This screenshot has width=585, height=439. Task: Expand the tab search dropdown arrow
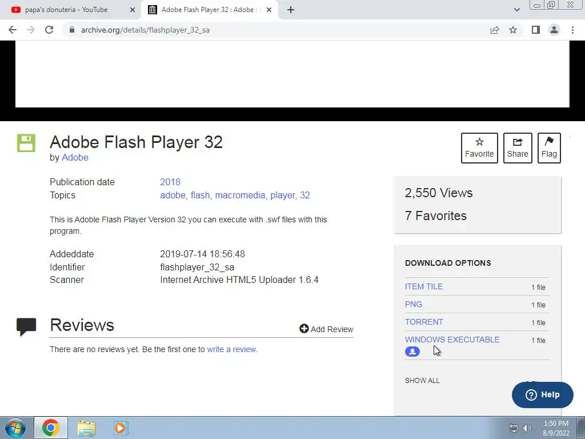516,10
